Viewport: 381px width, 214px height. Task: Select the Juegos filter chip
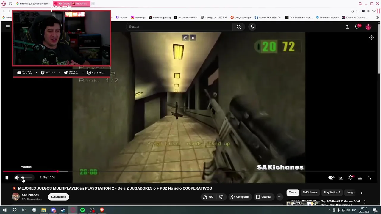351,193
